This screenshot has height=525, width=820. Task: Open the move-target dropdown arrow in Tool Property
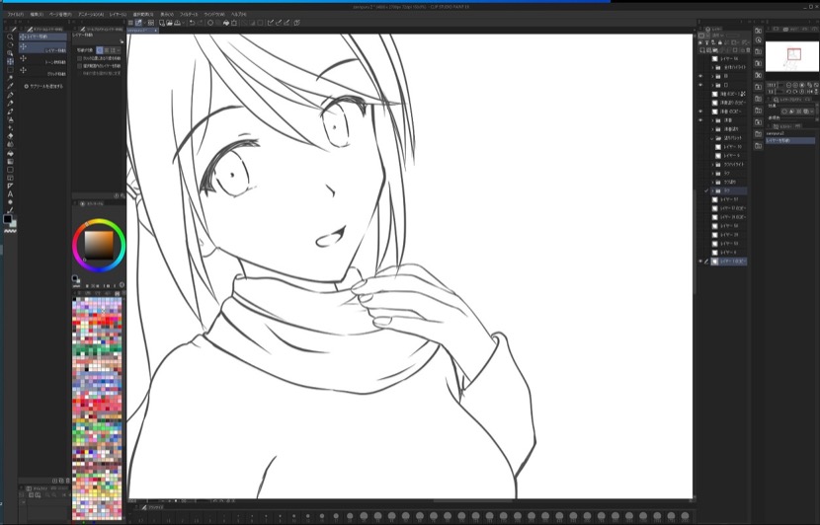119,50
